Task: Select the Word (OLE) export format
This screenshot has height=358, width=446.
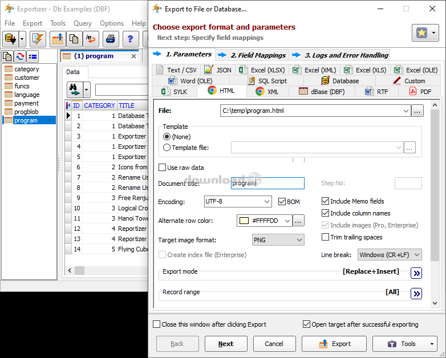Action: point(190,81)
